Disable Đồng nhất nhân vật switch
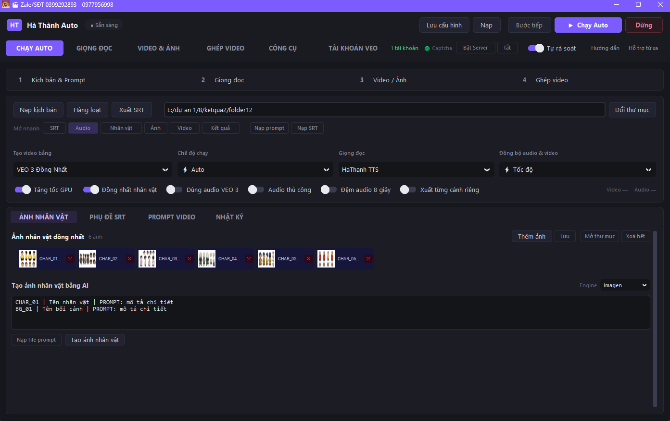 91,190
